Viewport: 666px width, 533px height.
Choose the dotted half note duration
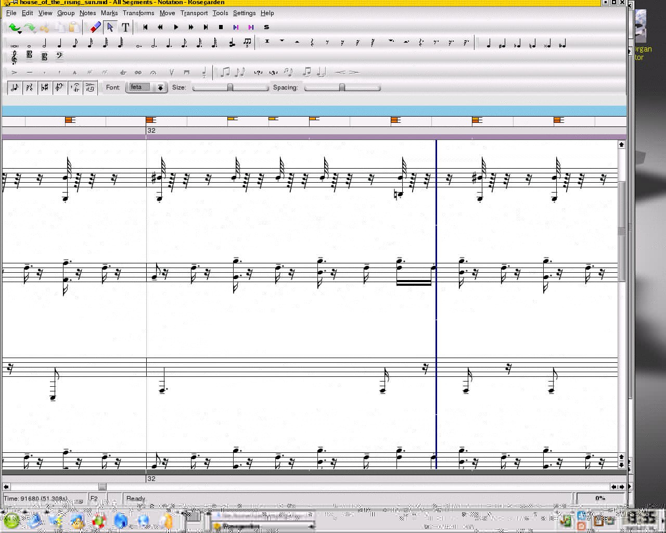154,43
